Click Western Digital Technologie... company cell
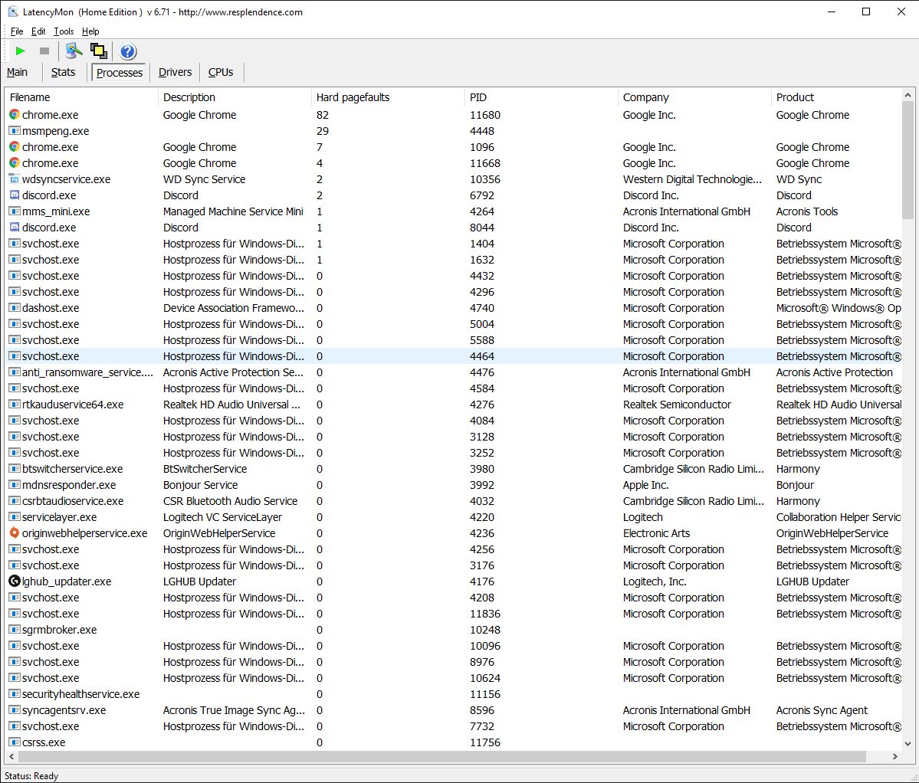The height and width of the screenshot is (783, 919). 692,179
